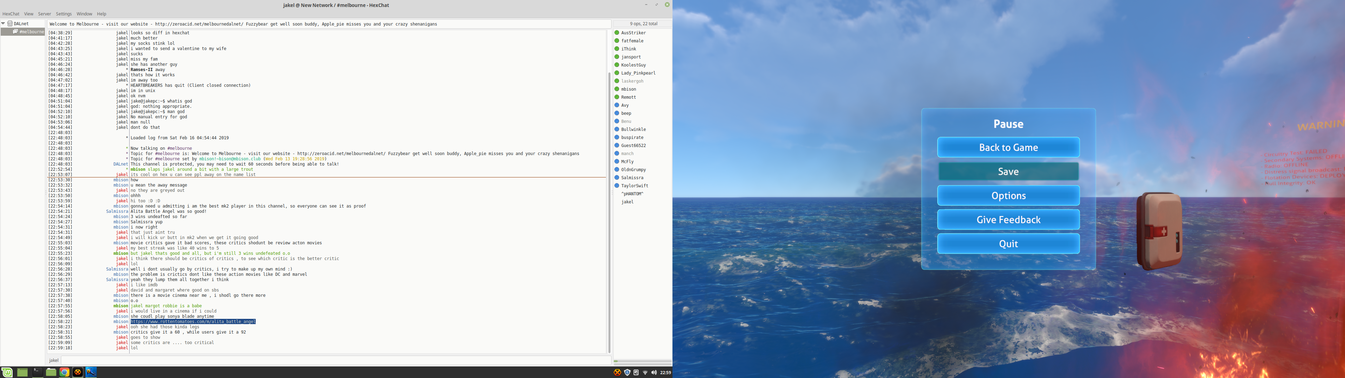Image resolution: width=1345 pixels, height=378 pixels.
Task: Collapse the DALnet server tree
Action: coord(3,23)
